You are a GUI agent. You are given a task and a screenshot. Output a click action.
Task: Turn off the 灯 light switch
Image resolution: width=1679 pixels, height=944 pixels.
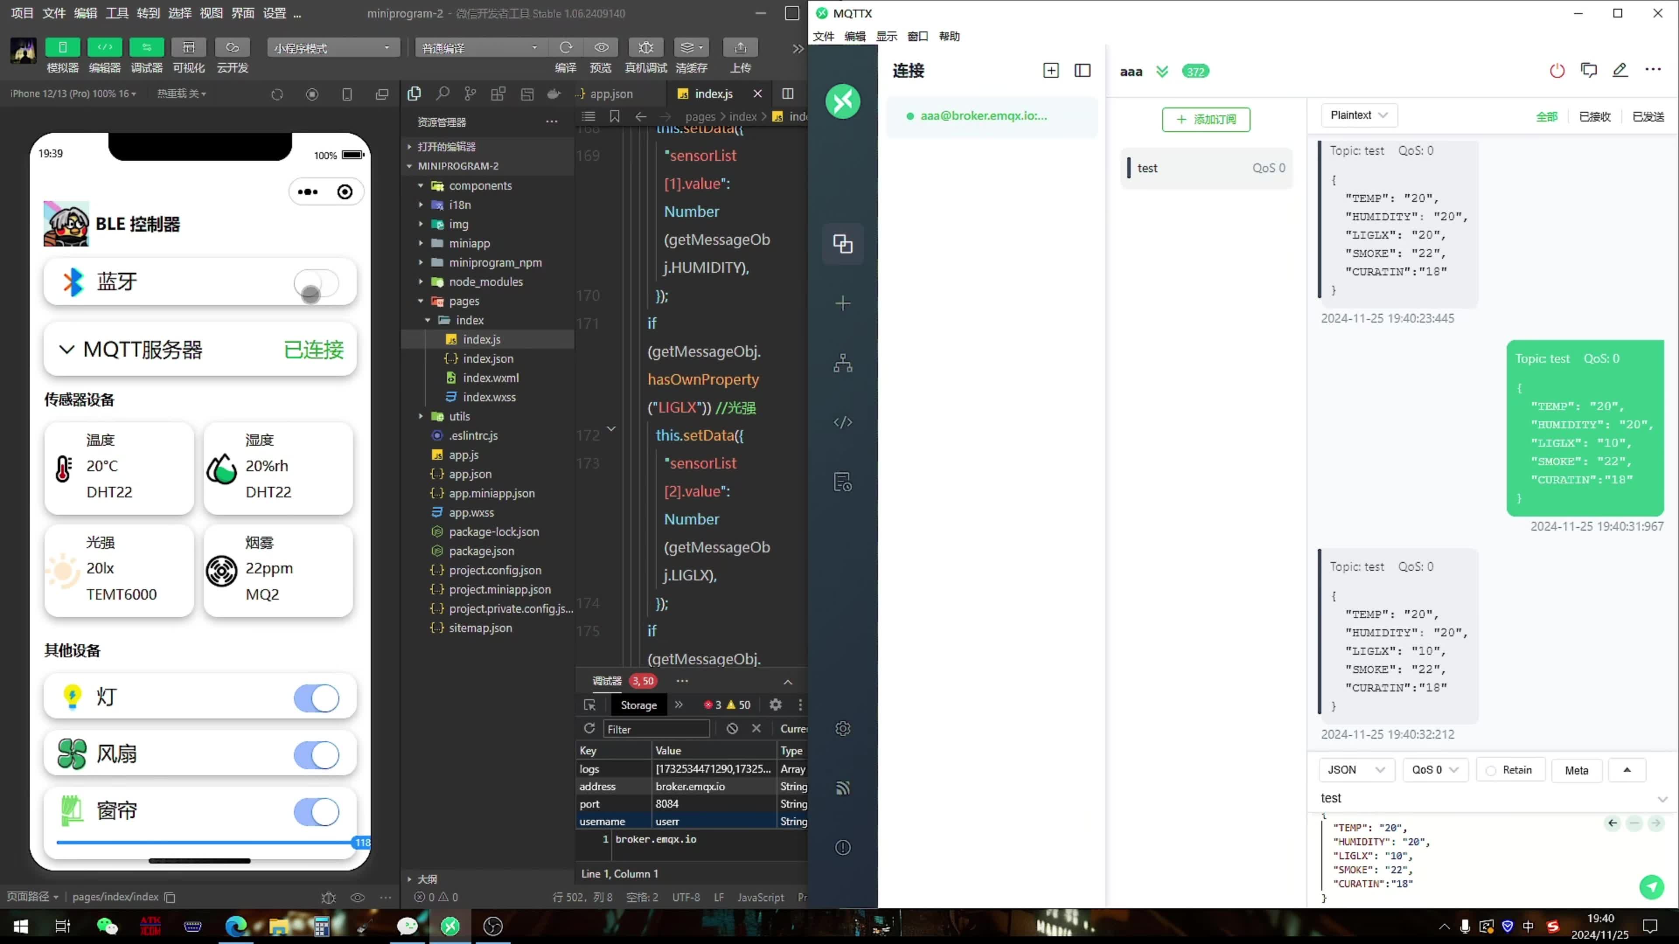click(x=316, y=698)
